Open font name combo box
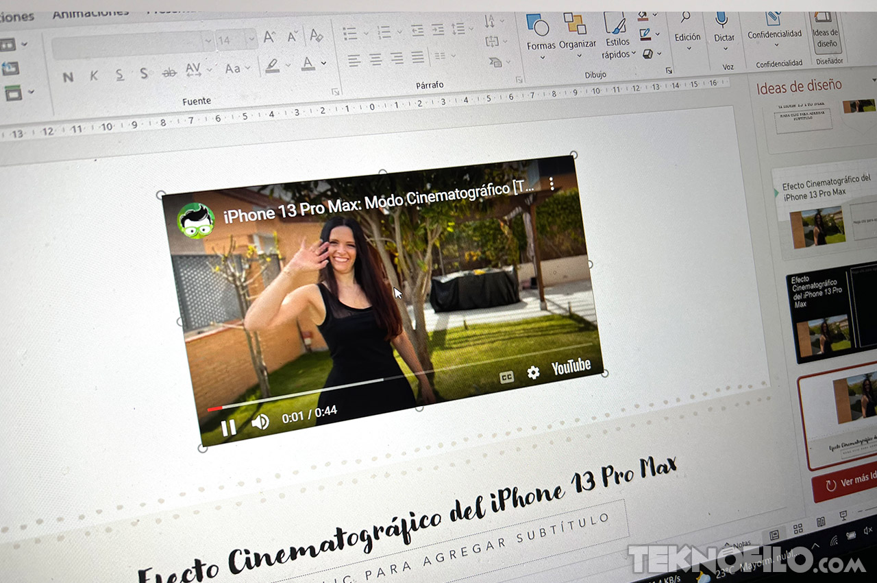This screenshot has width=877, height=583. click(x=133, y=45)
